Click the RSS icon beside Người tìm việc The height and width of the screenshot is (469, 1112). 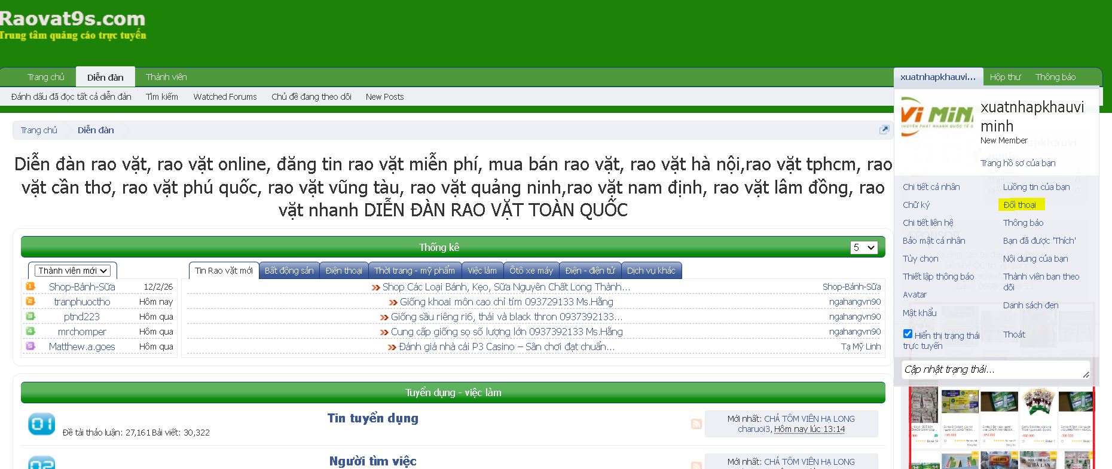click(696, 465)
